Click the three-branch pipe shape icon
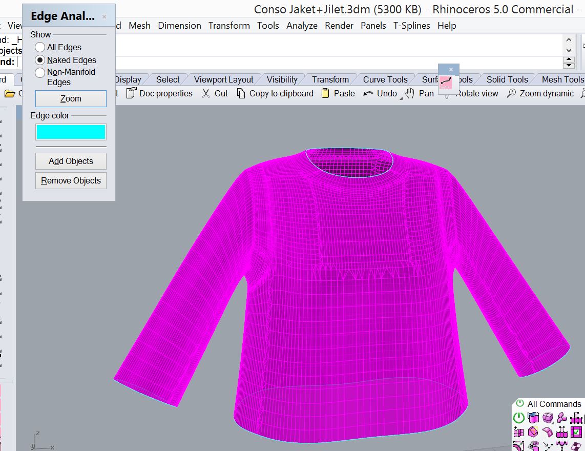 click(562, 417)
